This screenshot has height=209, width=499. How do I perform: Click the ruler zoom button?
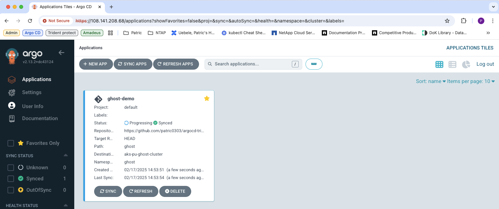pyautogui.click(x=314, y=64)
